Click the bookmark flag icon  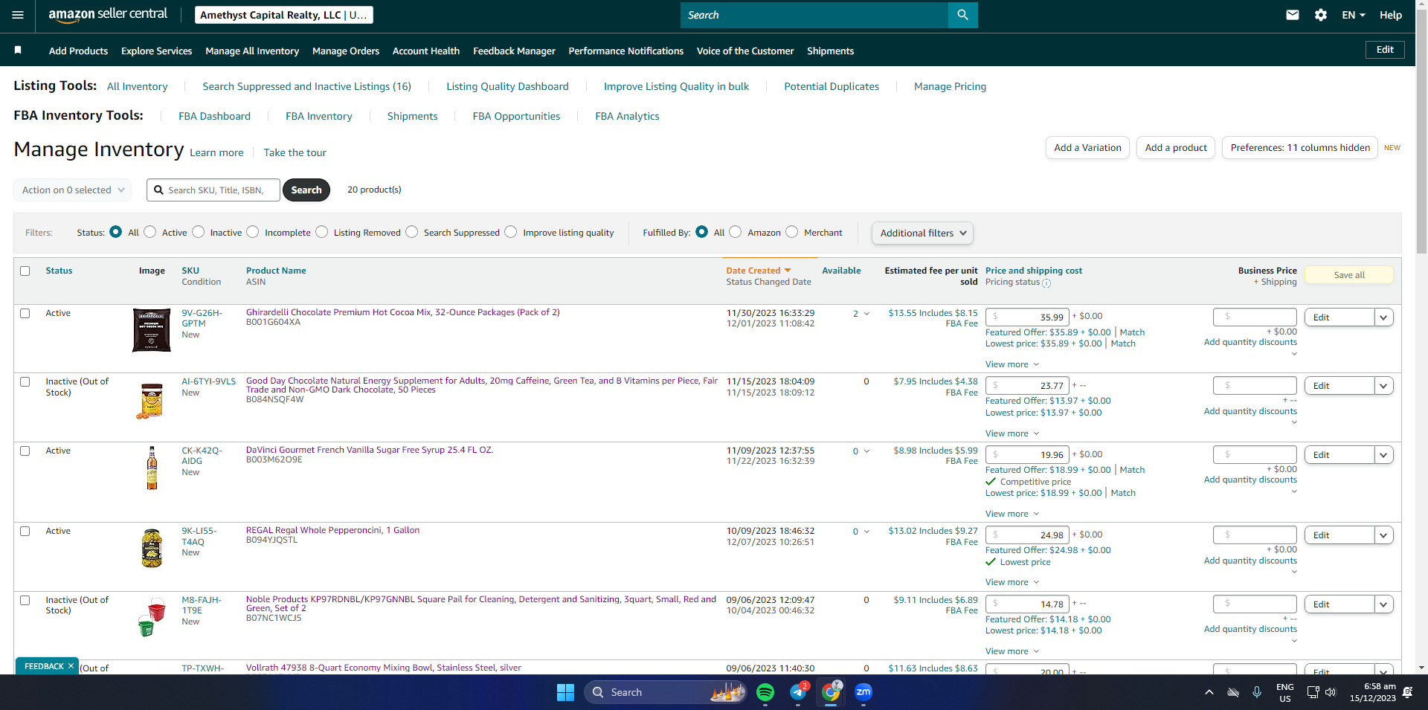[x=18, y=50]
